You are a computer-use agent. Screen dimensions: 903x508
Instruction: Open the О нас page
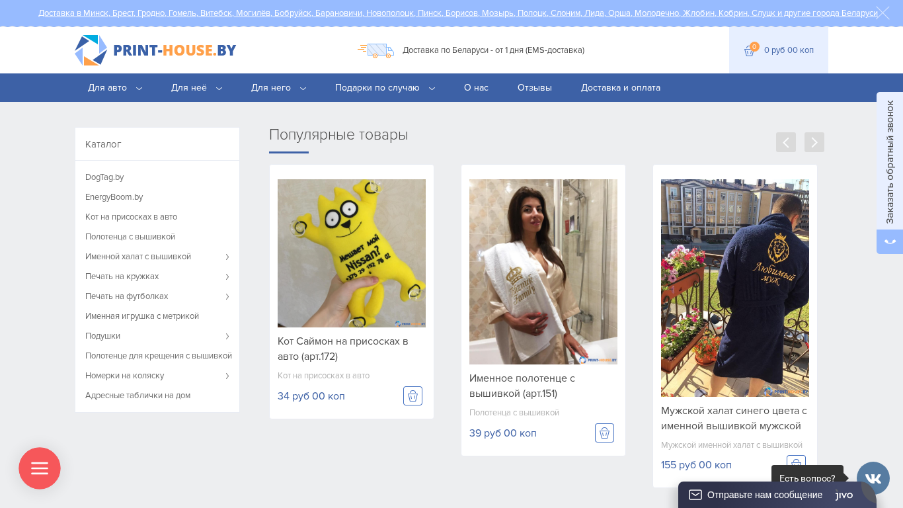click(x=476, y=88)
